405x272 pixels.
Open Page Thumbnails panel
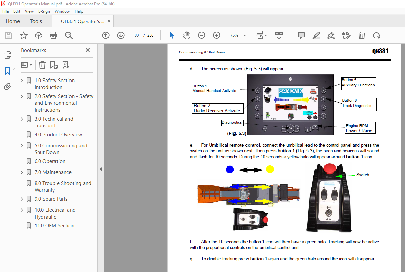point(8,55)
